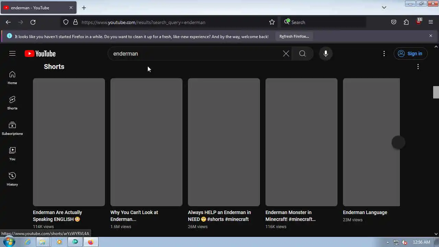
Task: Open the Windows Start menu
Action: tap(9, 242)
